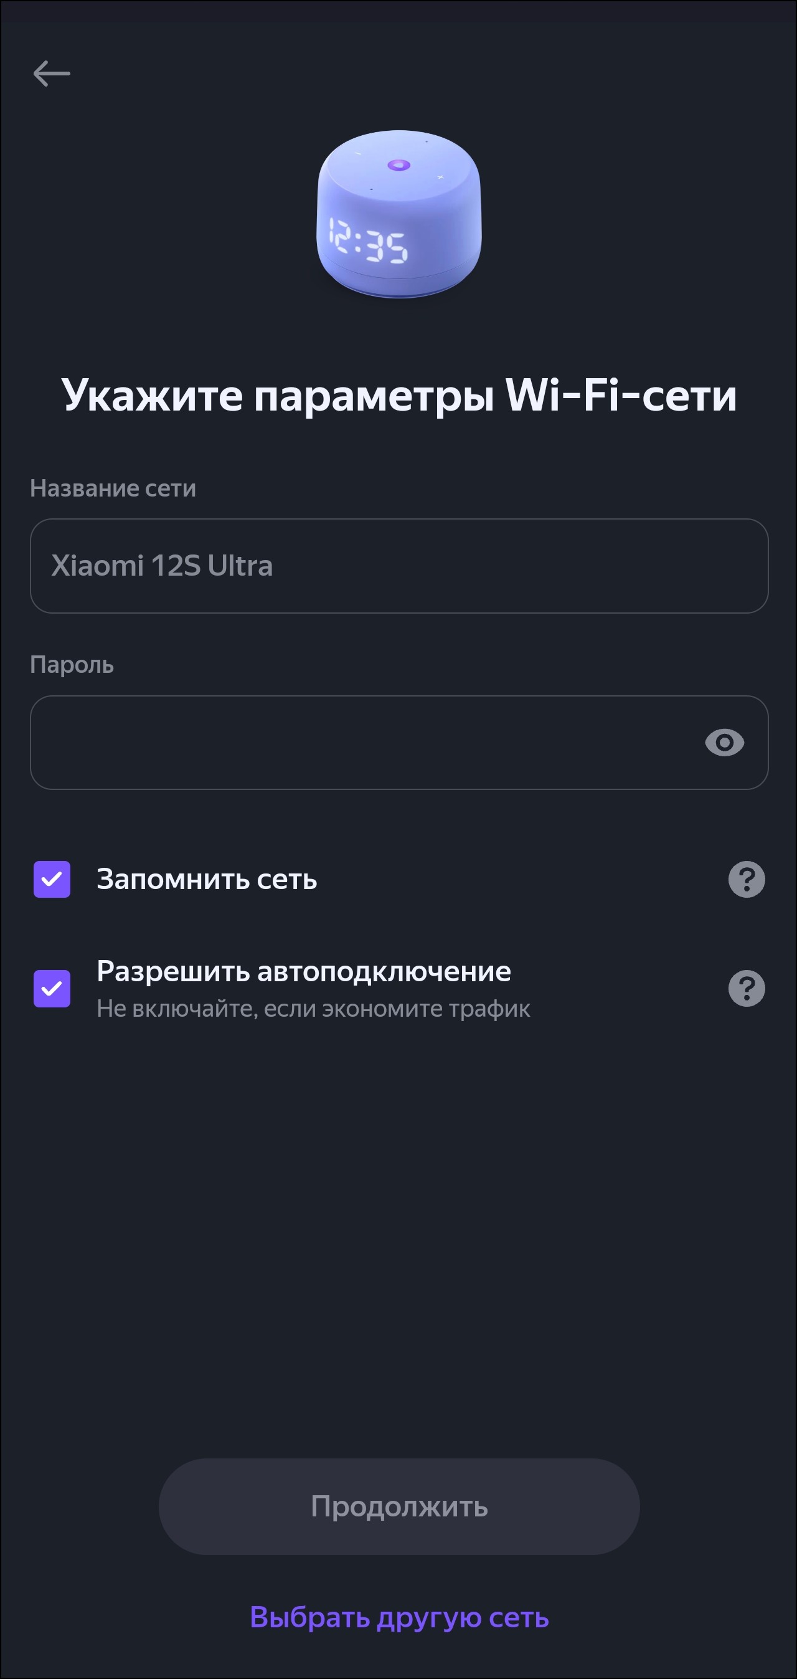This screenshot has width=797, height=1679.
Task: Tap the back arrow icon
Action: click(52, 73)
